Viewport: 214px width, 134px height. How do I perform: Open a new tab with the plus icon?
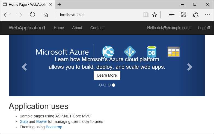coord(60,4)
